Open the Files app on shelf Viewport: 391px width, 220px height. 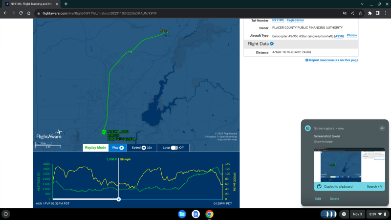tap(182, 214)
